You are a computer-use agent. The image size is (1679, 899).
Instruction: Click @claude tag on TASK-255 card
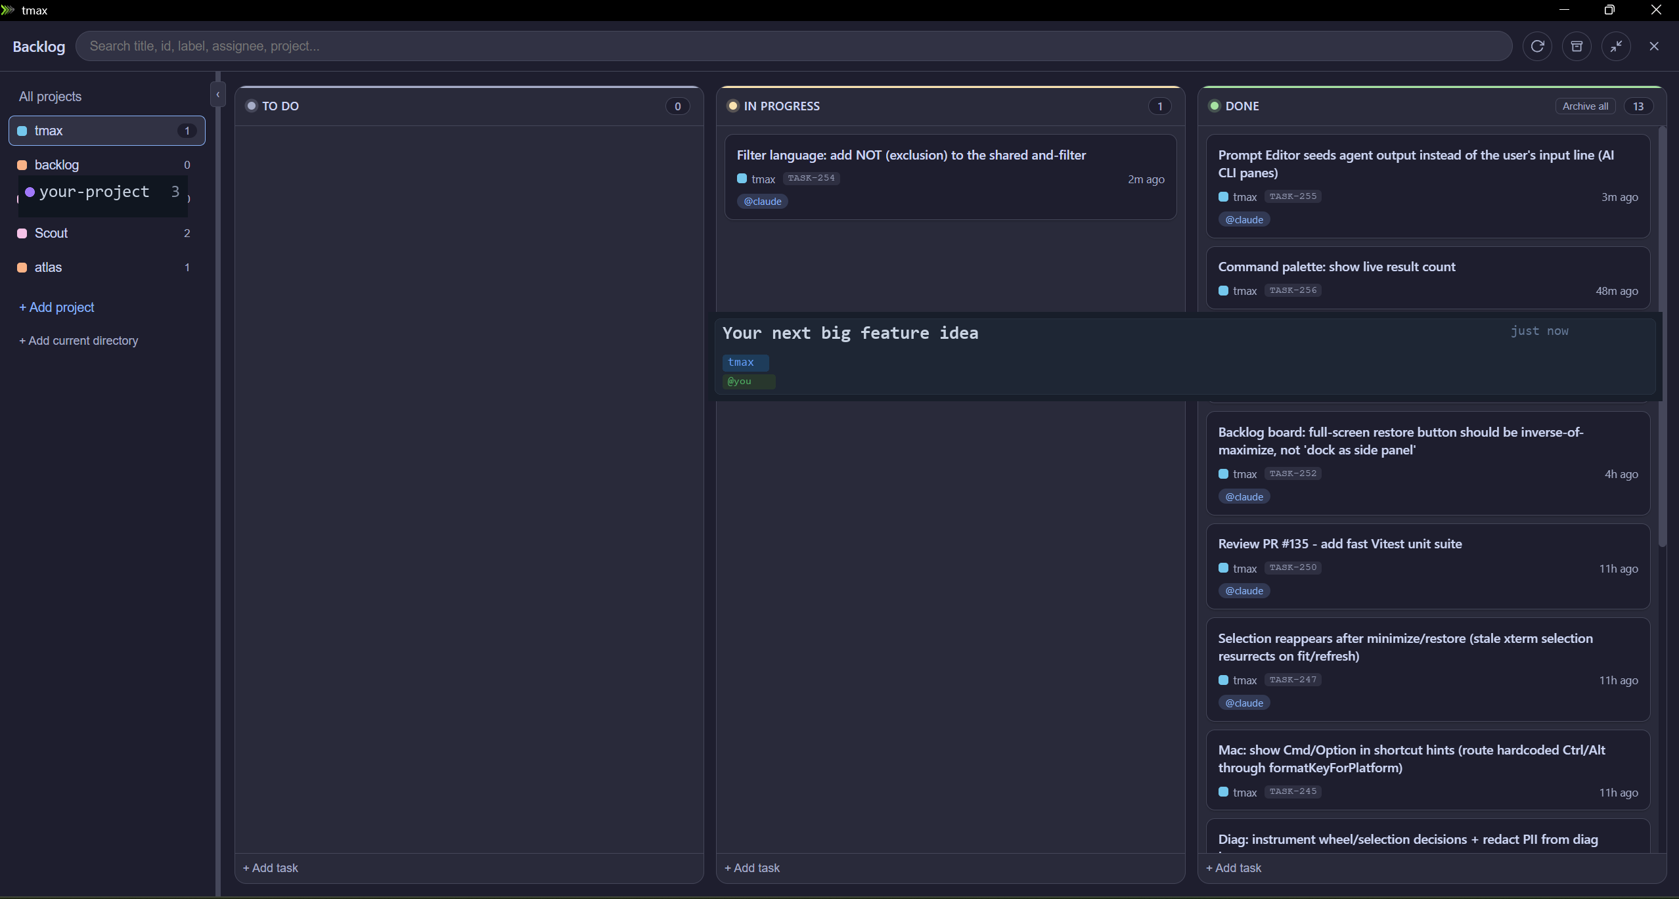[x=1244, y=220]
